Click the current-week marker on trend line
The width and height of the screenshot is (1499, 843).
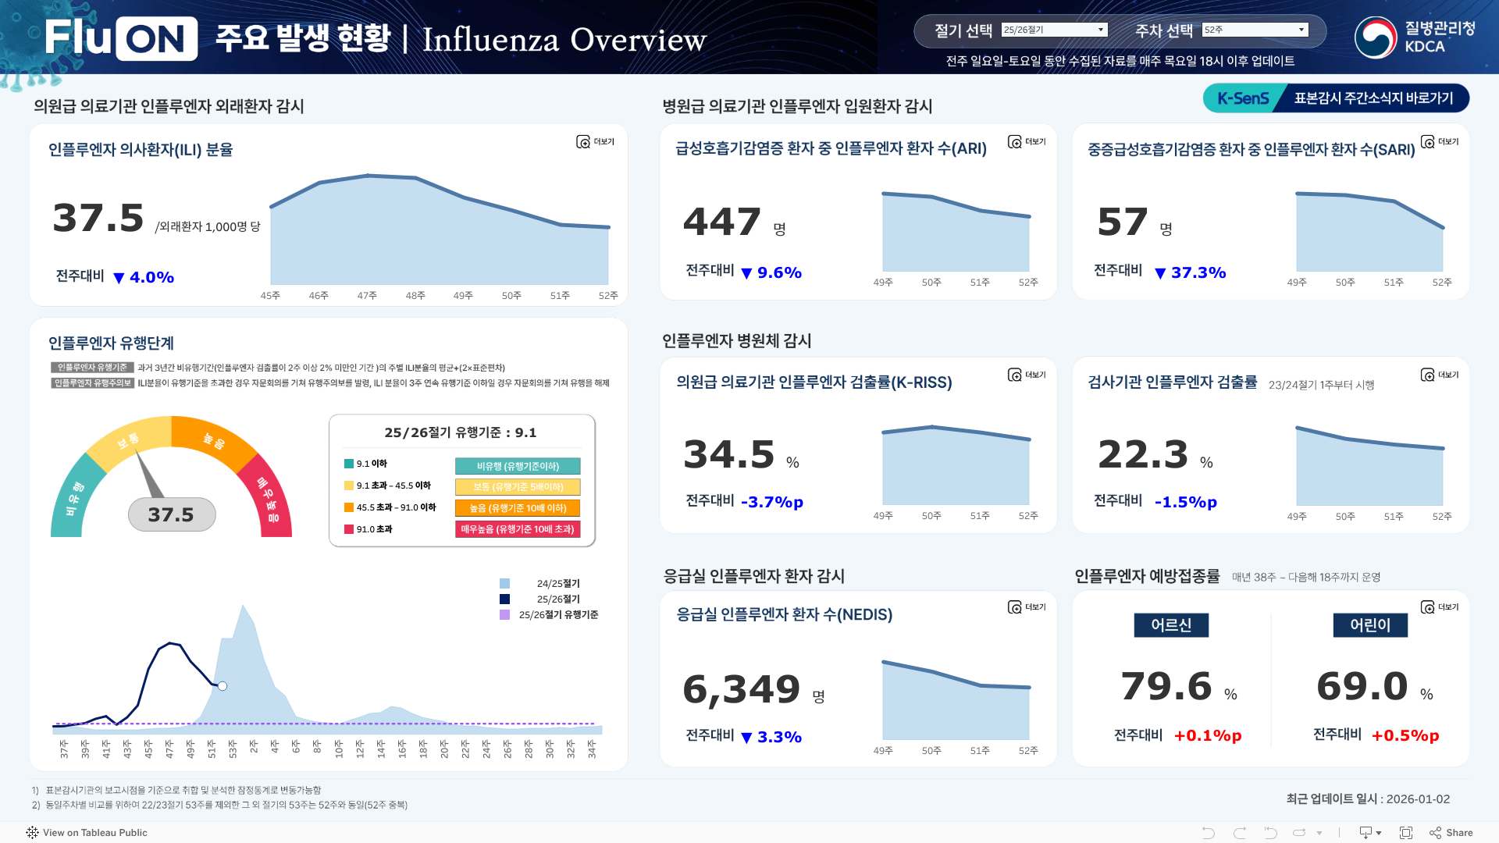[x=223, y=686]
